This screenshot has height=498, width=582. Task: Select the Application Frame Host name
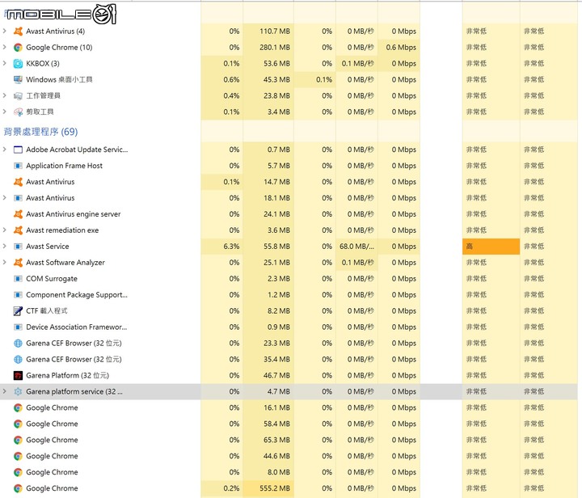(x=64, y=166)
